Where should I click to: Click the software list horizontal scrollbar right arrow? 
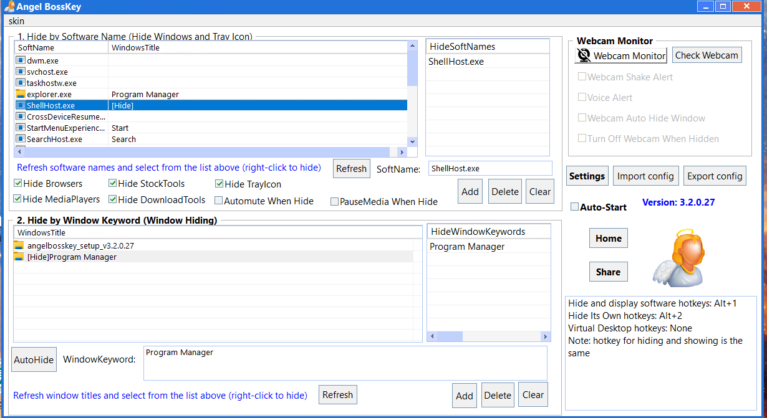(402, 152)
